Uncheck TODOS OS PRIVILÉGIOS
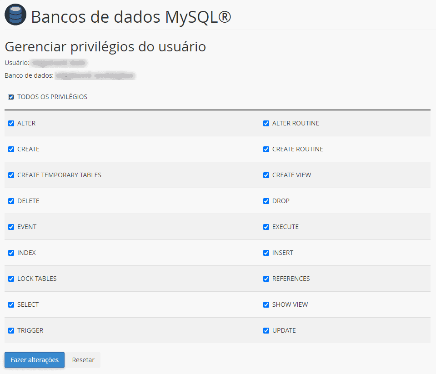436x374 pixels. [11, 96]
